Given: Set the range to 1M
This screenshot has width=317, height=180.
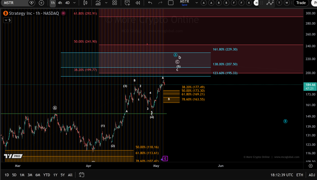Looking at the screenshot, I should coord(22,175).
